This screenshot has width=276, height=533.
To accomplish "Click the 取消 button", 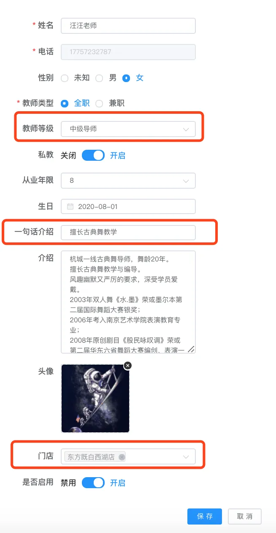I will 245,516.
